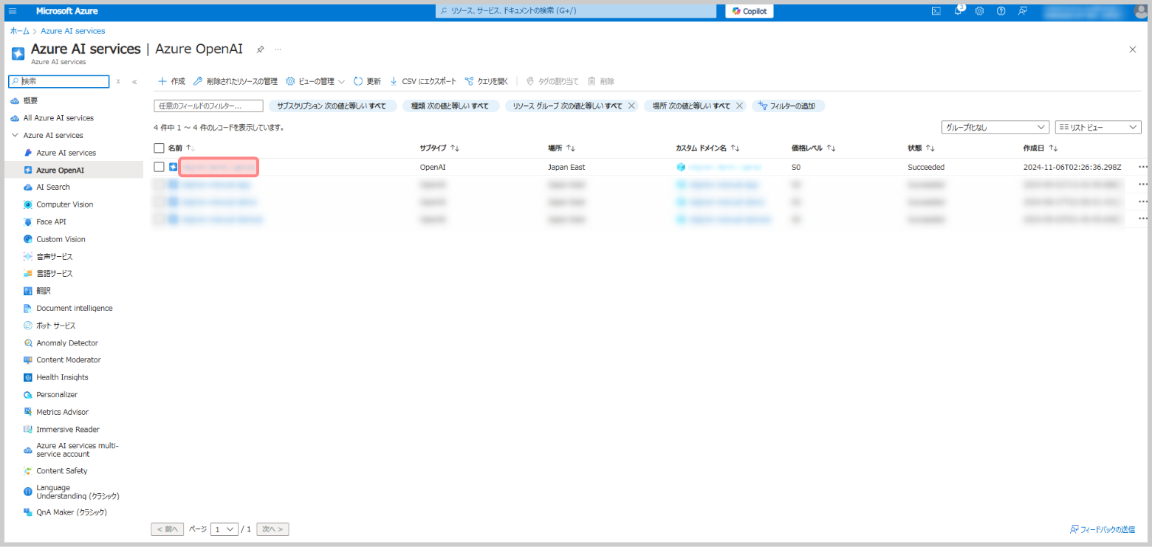1152x547 pixels.
Task: Select Content Safety in the sidebar
Action: click(61, 471)
